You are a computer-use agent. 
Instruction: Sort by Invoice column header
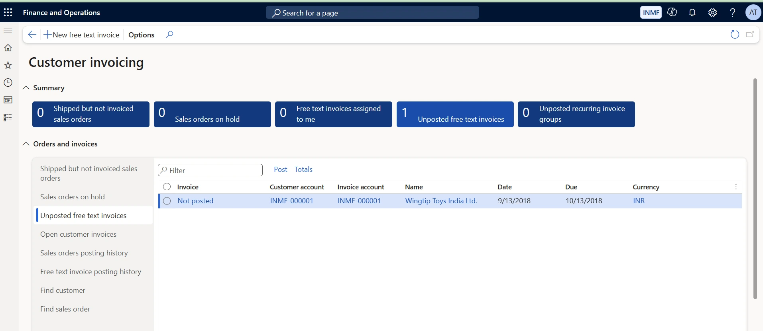click(x=188, y=187)
